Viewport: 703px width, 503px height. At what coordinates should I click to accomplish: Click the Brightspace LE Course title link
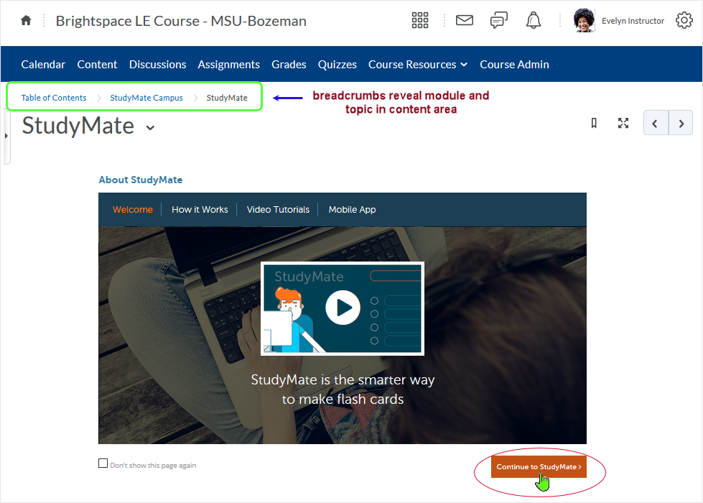pos(181,21)
